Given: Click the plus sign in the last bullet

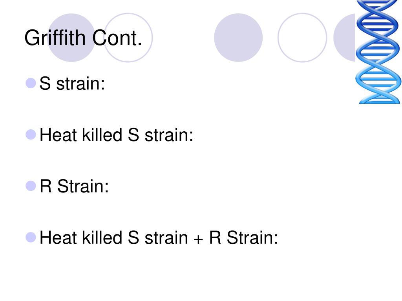Looking at the screenshot, I should 198,239.
